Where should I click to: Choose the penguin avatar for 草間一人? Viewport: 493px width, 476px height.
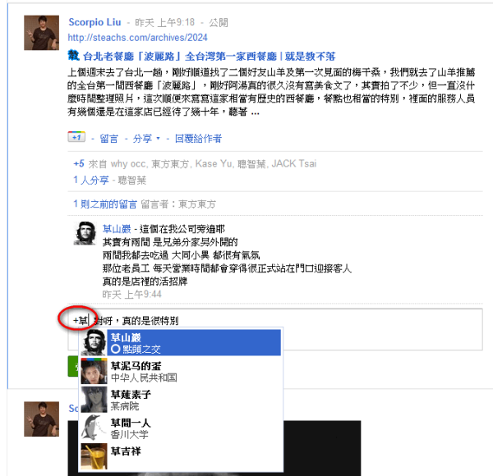point(94,428)
